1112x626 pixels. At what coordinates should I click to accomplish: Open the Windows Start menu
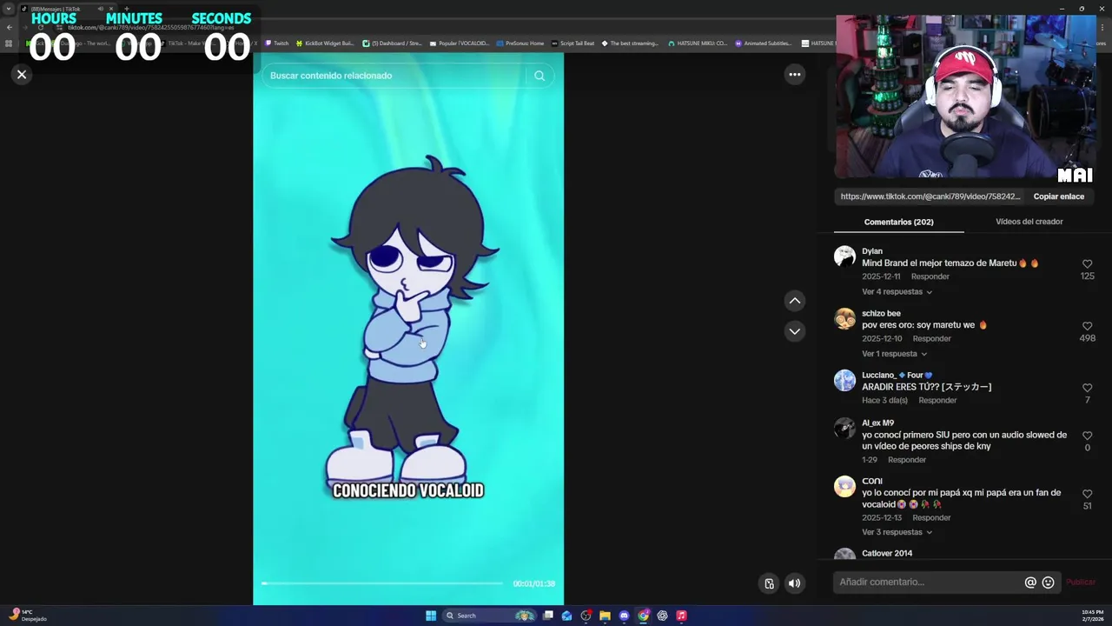431,616
